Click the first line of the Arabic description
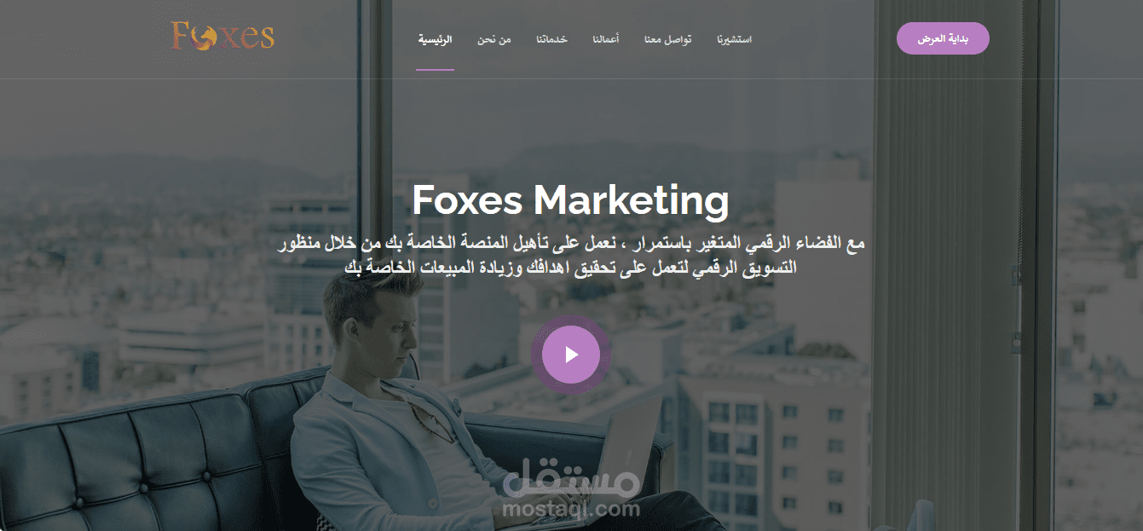Viewport: 1143px width, 531px height. [x=572, y=244]
